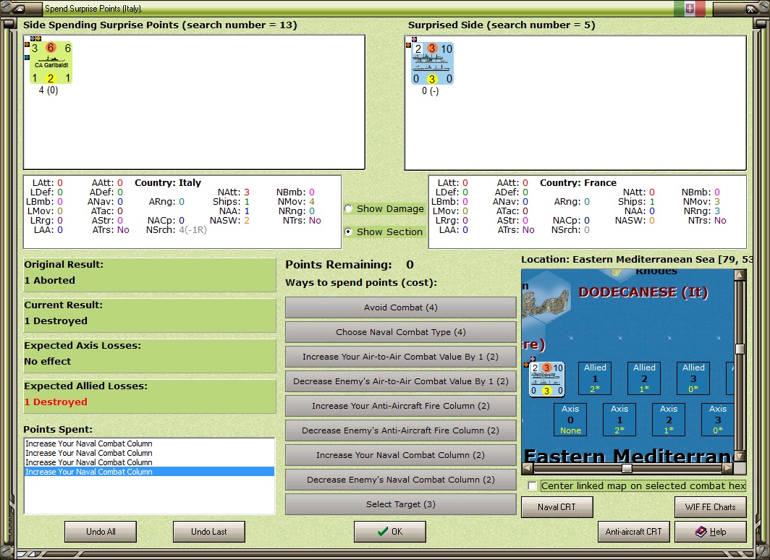Screen dimensions: 770x560
Task: Click Decrease Enemy's Naval Combat Column (2) button
Action: coord(401,480)
